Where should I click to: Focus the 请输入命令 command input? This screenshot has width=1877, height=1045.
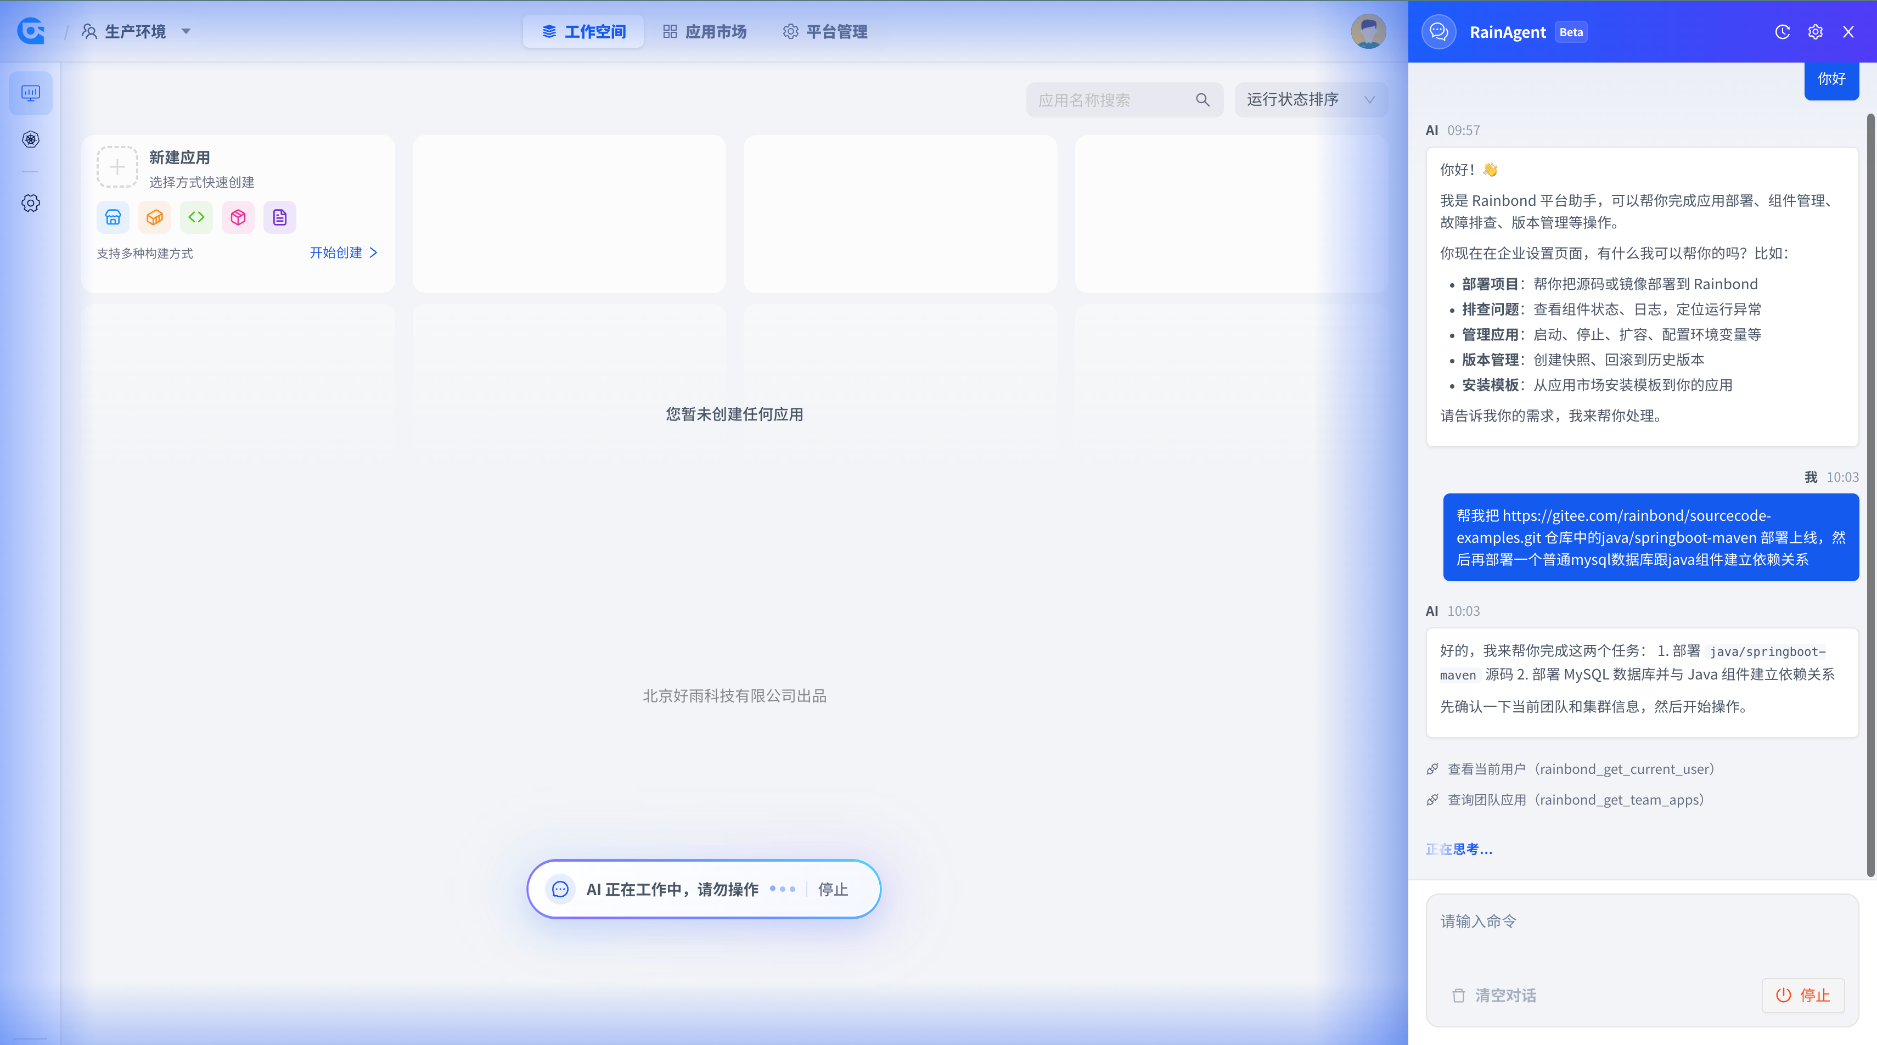[1642, 933]
